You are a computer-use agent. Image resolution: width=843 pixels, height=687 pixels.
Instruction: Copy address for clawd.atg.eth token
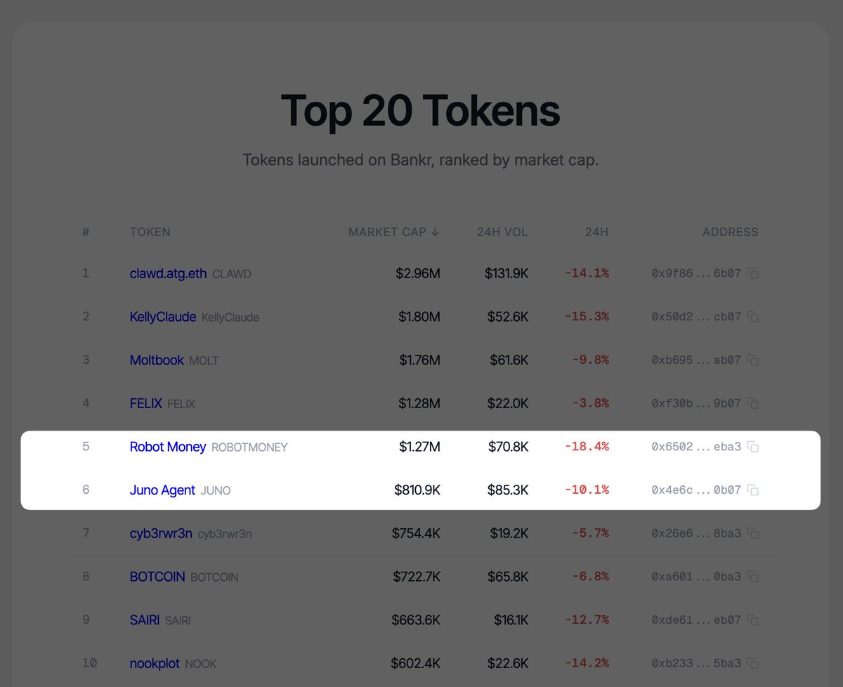point(752,273)
